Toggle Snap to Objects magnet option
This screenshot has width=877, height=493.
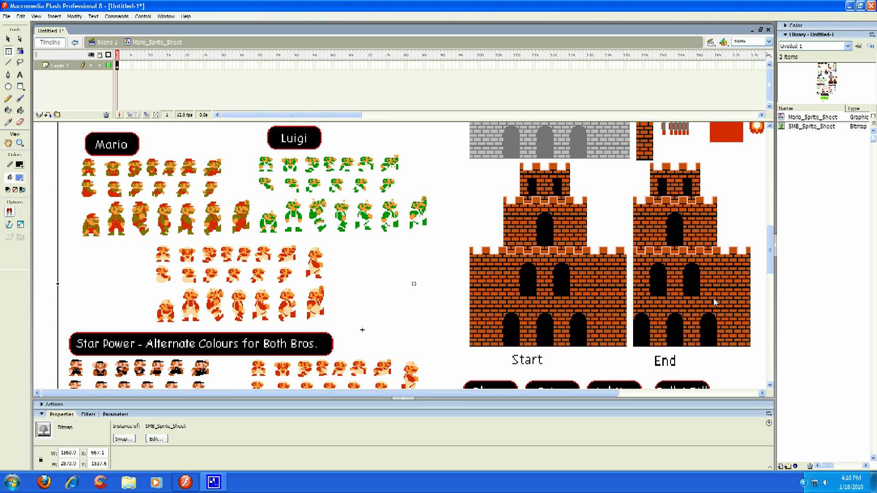tap(9, 212)
